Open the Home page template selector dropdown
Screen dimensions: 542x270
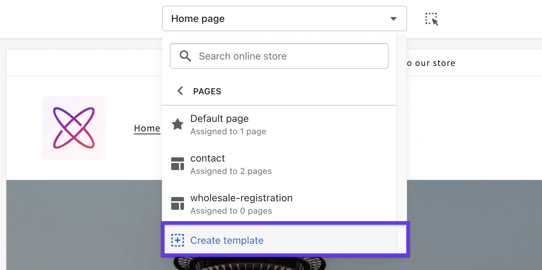(284, 18)
